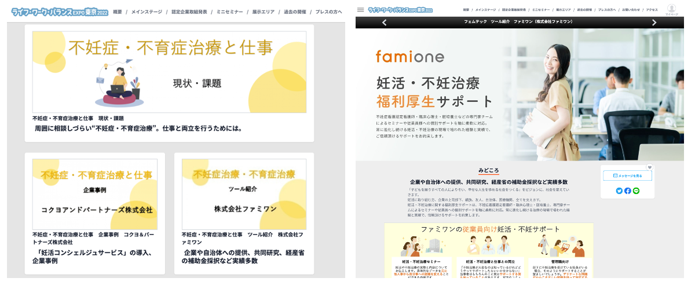Viewport: 695px width, 285px height.
Task: Open the マイページ user avatar icon
Action: (x=671, y=9)
